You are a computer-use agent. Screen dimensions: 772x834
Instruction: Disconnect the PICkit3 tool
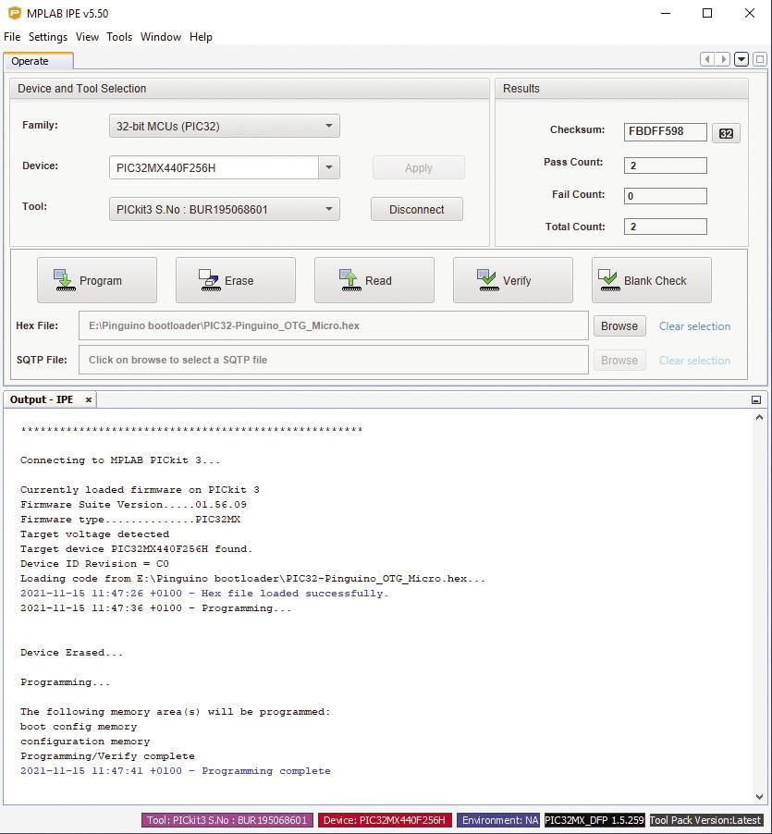pos(417,209)
